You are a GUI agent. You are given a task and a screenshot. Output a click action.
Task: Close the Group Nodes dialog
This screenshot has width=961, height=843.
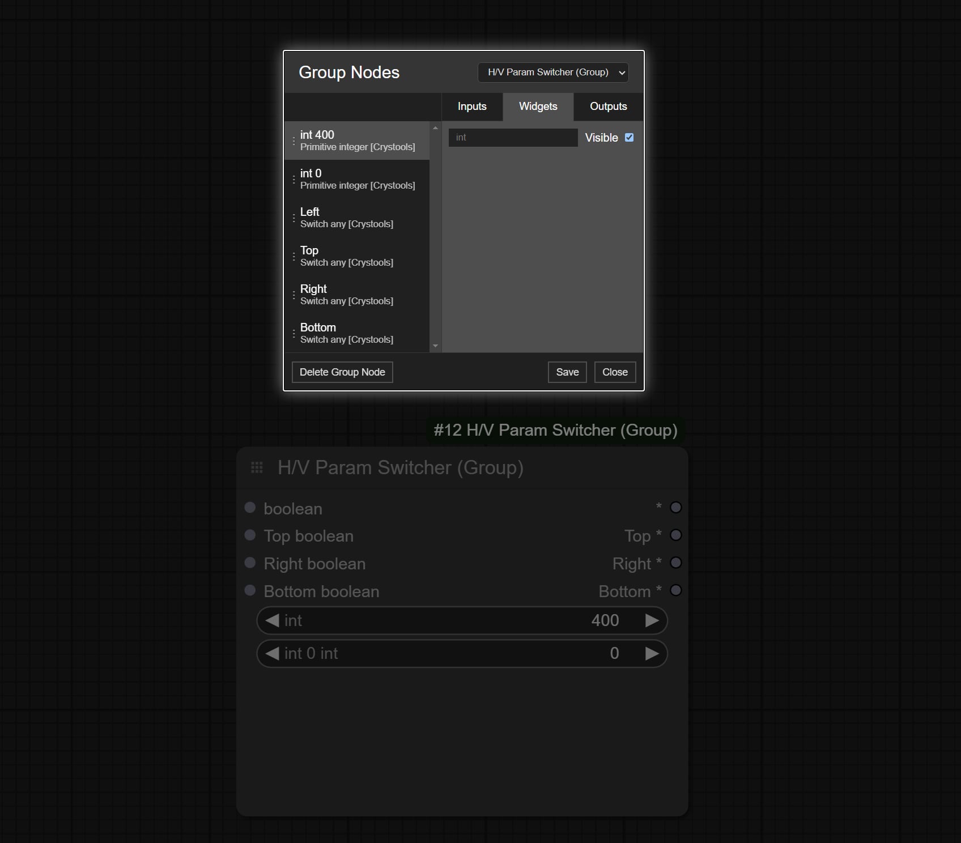(615, 372)
